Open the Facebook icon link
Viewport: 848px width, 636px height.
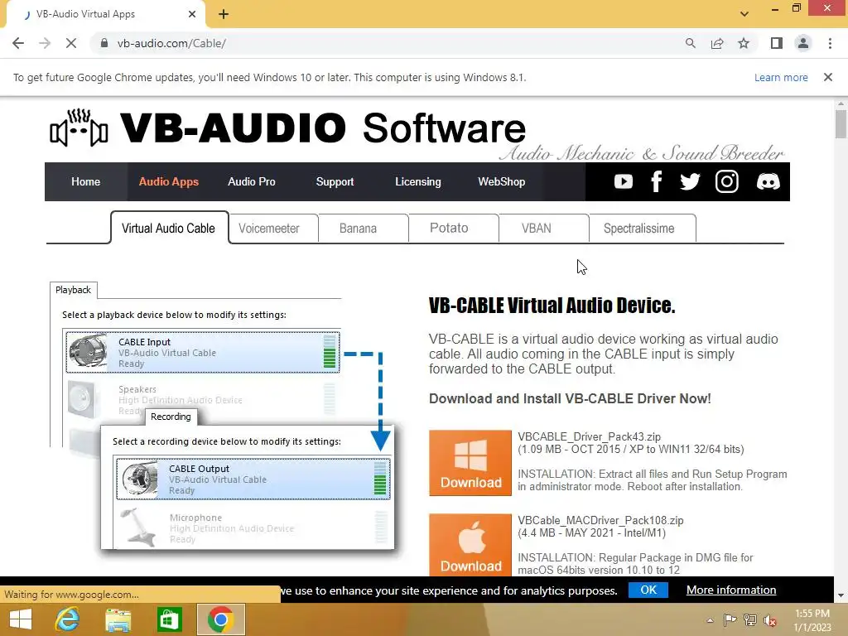(x=657, y=181)
